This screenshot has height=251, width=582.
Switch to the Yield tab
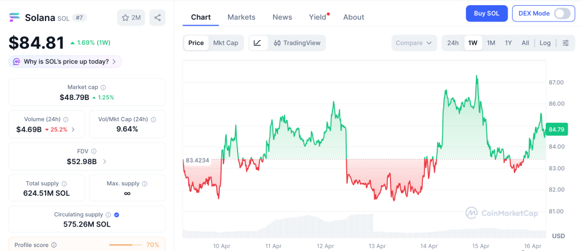tap(317, 17)
